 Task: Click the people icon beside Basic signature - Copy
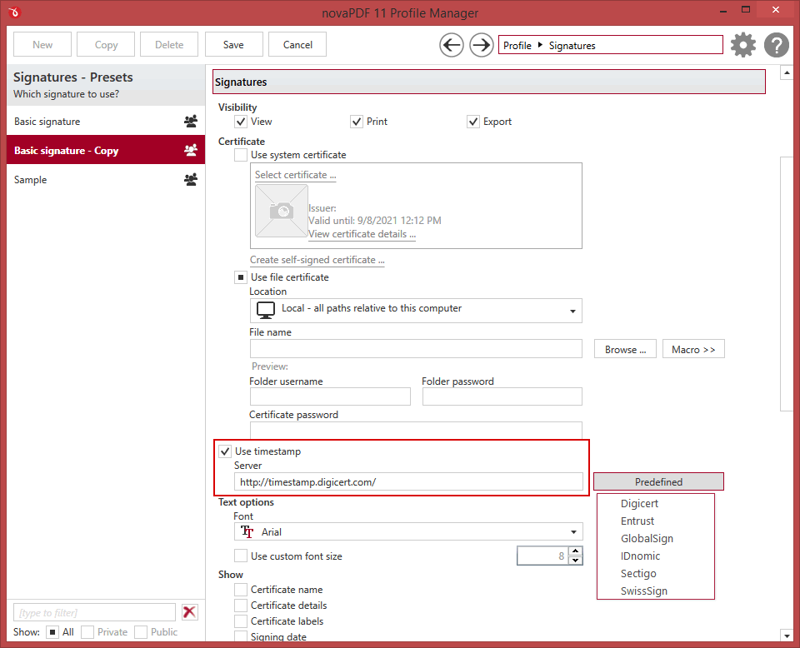tap(191, 151)
